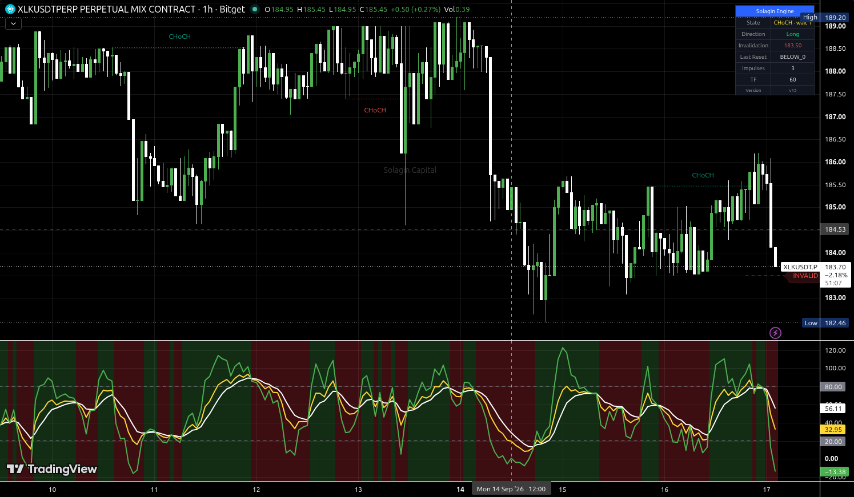854x497 pixels.
Task: Click bold date 14 on the time axis
Action: click(460, 490)
